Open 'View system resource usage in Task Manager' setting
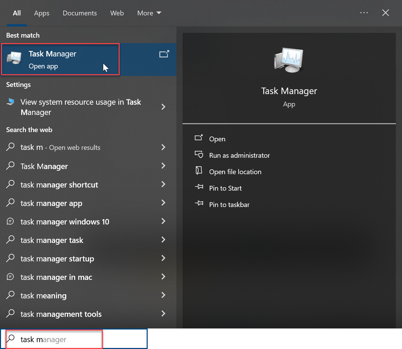The height and width of the screenshot is (349, 402). coord(88,107)
